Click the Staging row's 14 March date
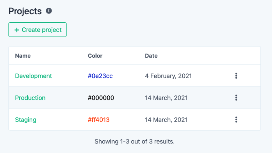272x153 pixels. point(166,120)
